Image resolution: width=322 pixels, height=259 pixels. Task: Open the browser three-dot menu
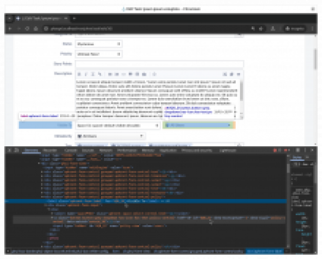tap(313, 29)
